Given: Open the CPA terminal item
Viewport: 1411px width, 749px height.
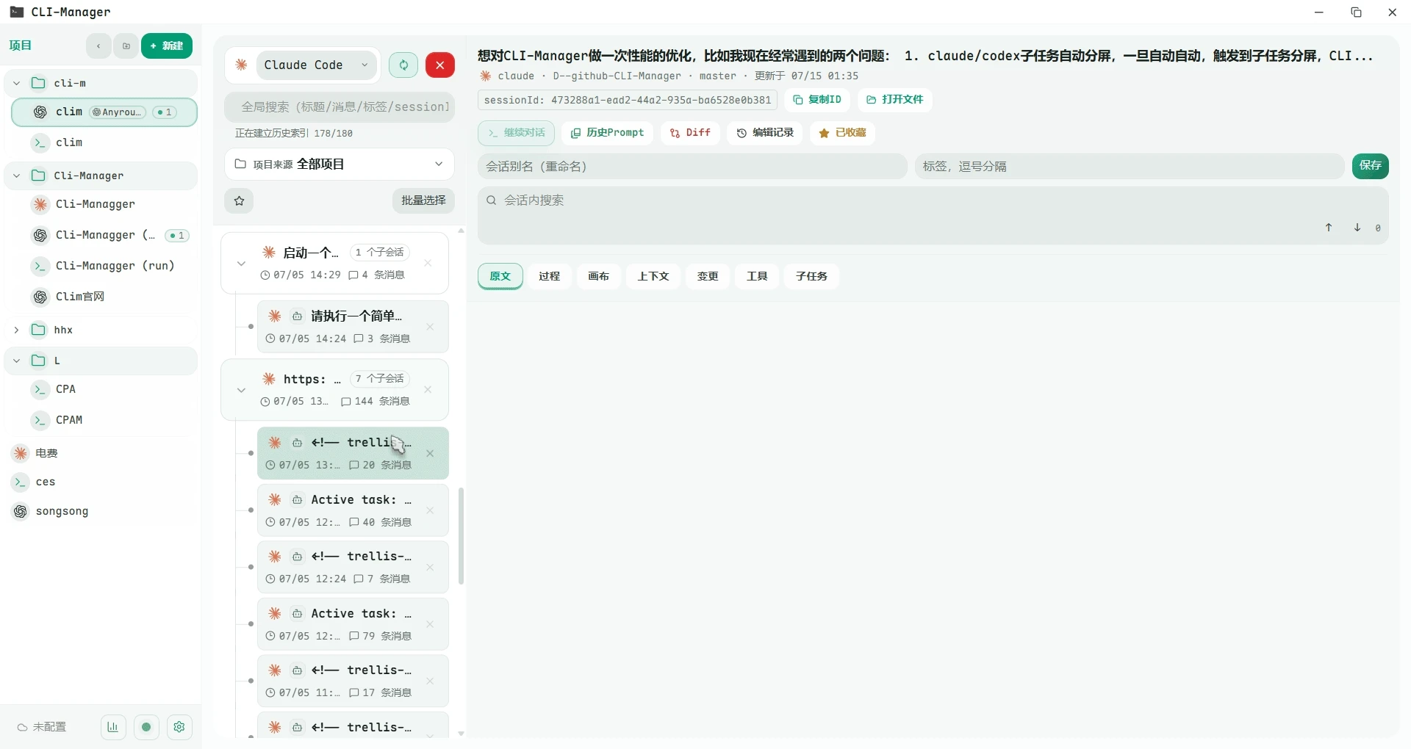Looking at the screenshot, I should (x=104, y=389).
